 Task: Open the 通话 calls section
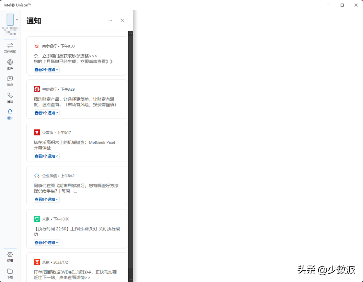(10, 98)
